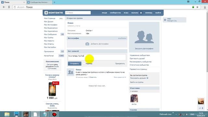Open Mortal Portal app link
This screenshot has width=208, height=117.
49,56
